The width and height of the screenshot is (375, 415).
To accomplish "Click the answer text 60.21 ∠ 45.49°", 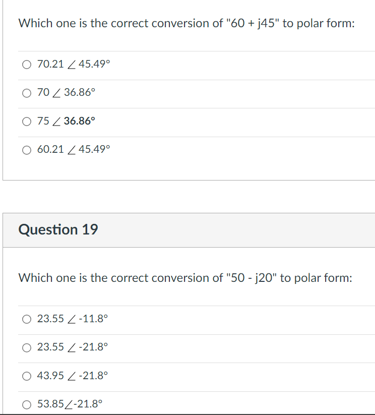I will coord(73,149).
